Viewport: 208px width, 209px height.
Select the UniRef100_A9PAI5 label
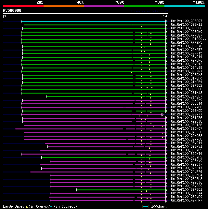(x=187, y=53)
